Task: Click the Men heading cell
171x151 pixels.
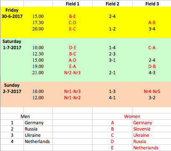Action: click(25, 116)
